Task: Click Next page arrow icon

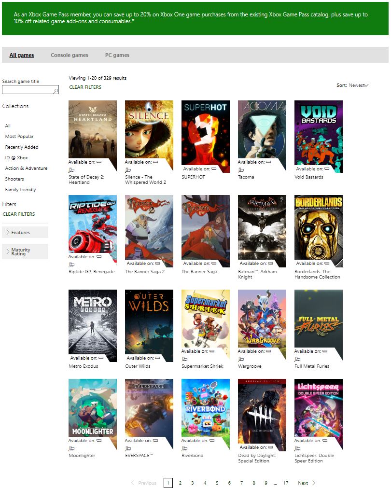Action: [314, 483]
